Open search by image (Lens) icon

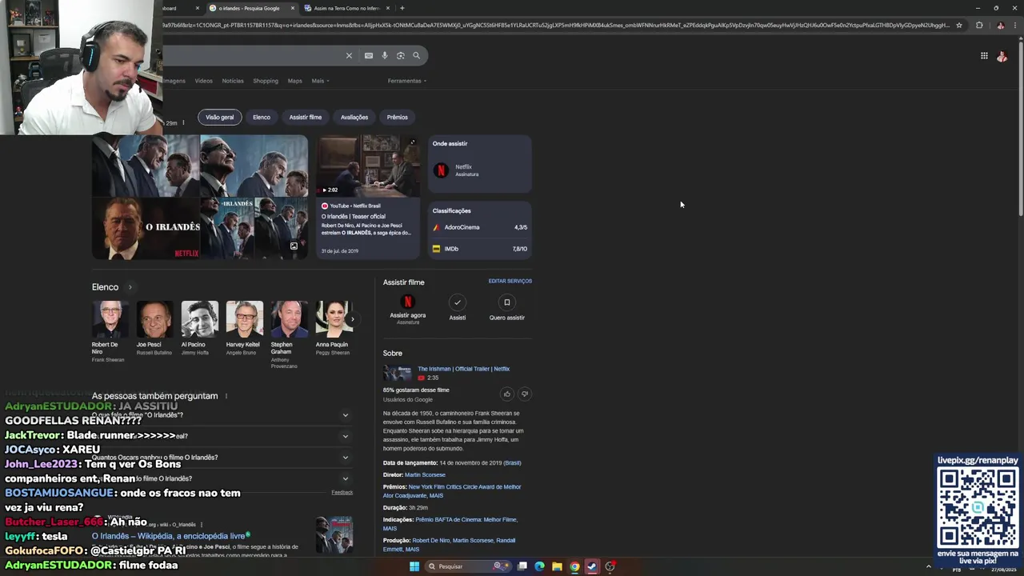click(401, 55)
